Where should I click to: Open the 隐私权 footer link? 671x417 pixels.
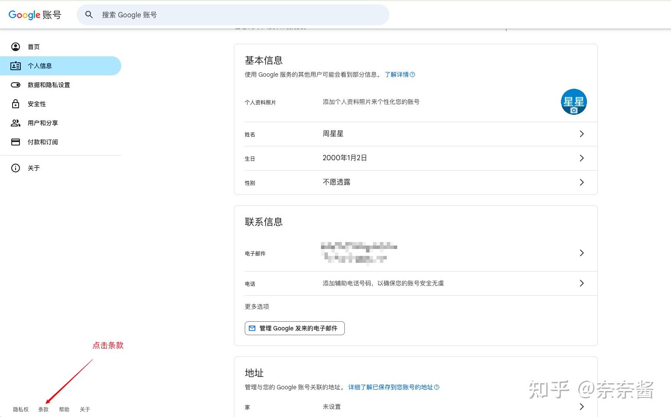[x=21, y=410]
